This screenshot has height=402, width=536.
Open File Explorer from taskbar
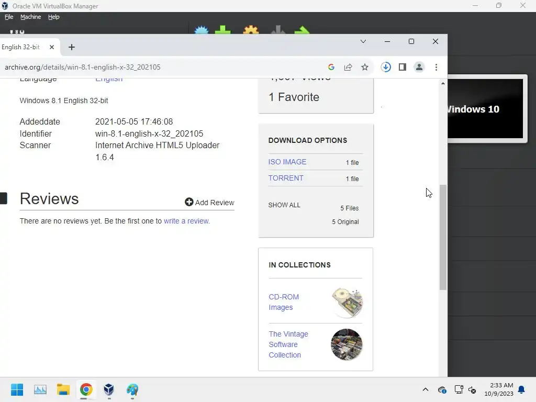point(63,389)
